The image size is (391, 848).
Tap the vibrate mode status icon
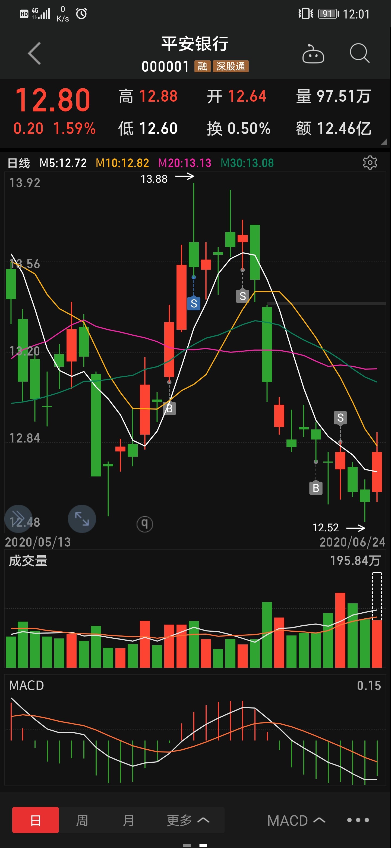[x=305, y=14]
